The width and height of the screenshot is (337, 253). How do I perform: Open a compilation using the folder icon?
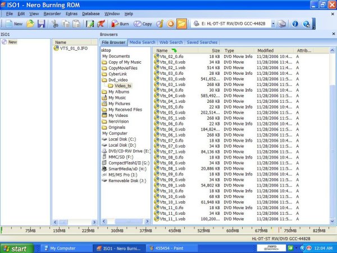tap(30, 24)
